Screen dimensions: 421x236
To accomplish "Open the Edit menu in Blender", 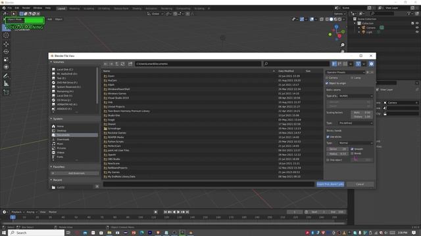I will [x=17, y=8].
